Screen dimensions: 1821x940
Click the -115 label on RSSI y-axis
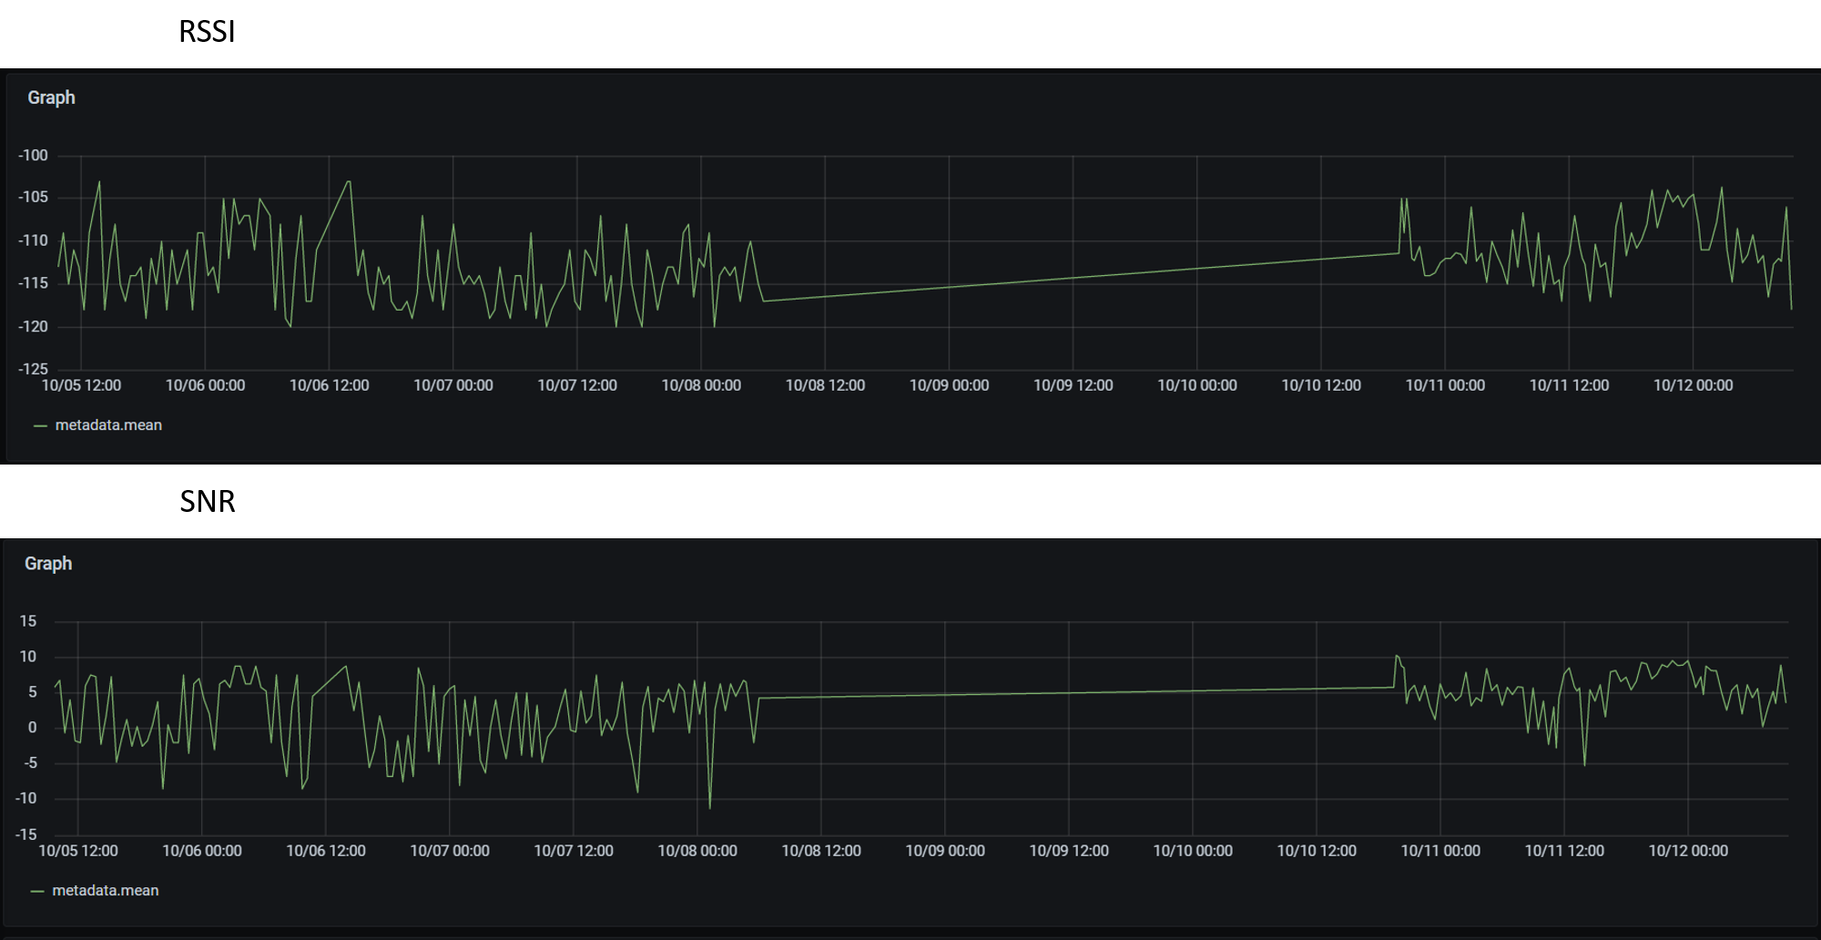pos(33,283)
